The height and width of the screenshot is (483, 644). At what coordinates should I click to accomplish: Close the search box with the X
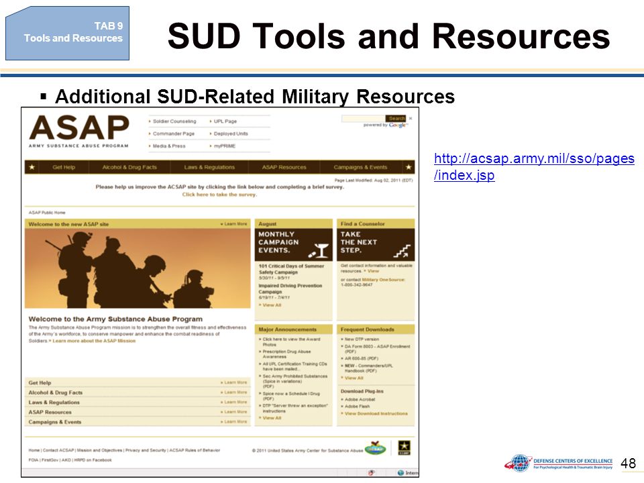411,118
